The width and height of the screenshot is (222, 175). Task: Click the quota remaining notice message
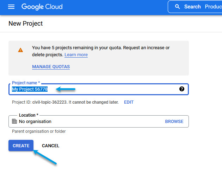coord(100,51)
